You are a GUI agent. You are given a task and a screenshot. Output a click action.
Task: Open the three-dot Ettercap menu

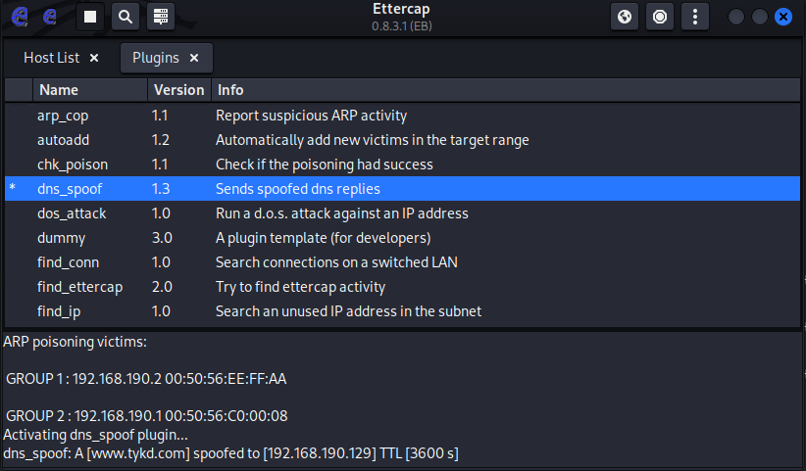(x=694, y=17)
